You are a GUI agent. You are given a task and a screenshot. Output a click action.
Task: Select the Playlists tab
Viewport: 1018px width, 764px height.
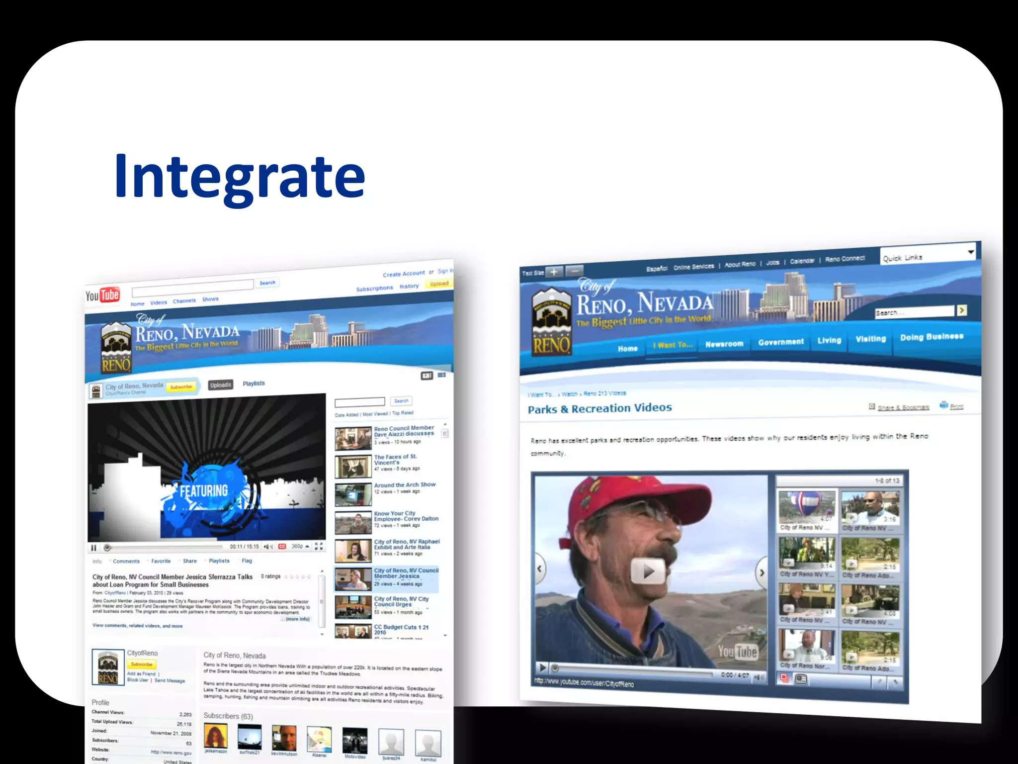[x=254, y=383]
